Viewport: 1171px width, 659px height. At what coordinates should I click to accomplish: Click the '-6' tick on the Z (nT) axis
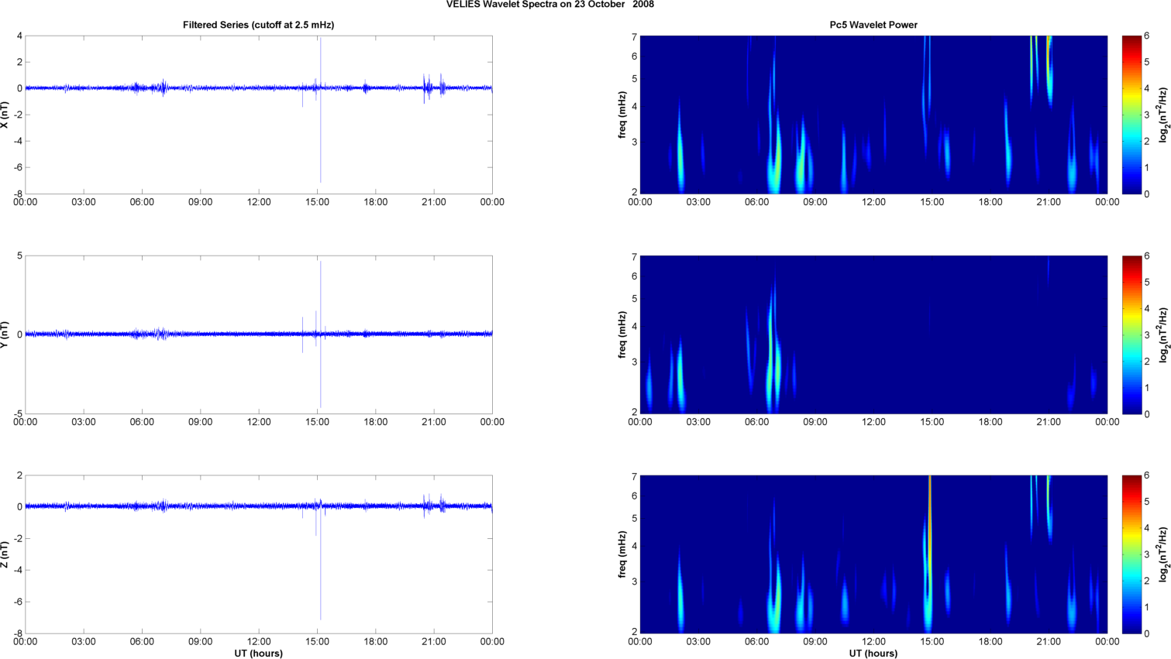click(17, 602)
